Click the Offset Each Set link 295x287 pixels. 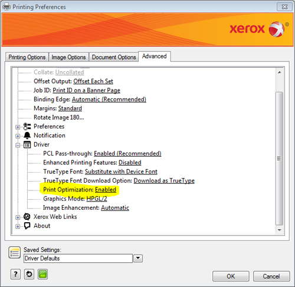[x=93, y=81]
